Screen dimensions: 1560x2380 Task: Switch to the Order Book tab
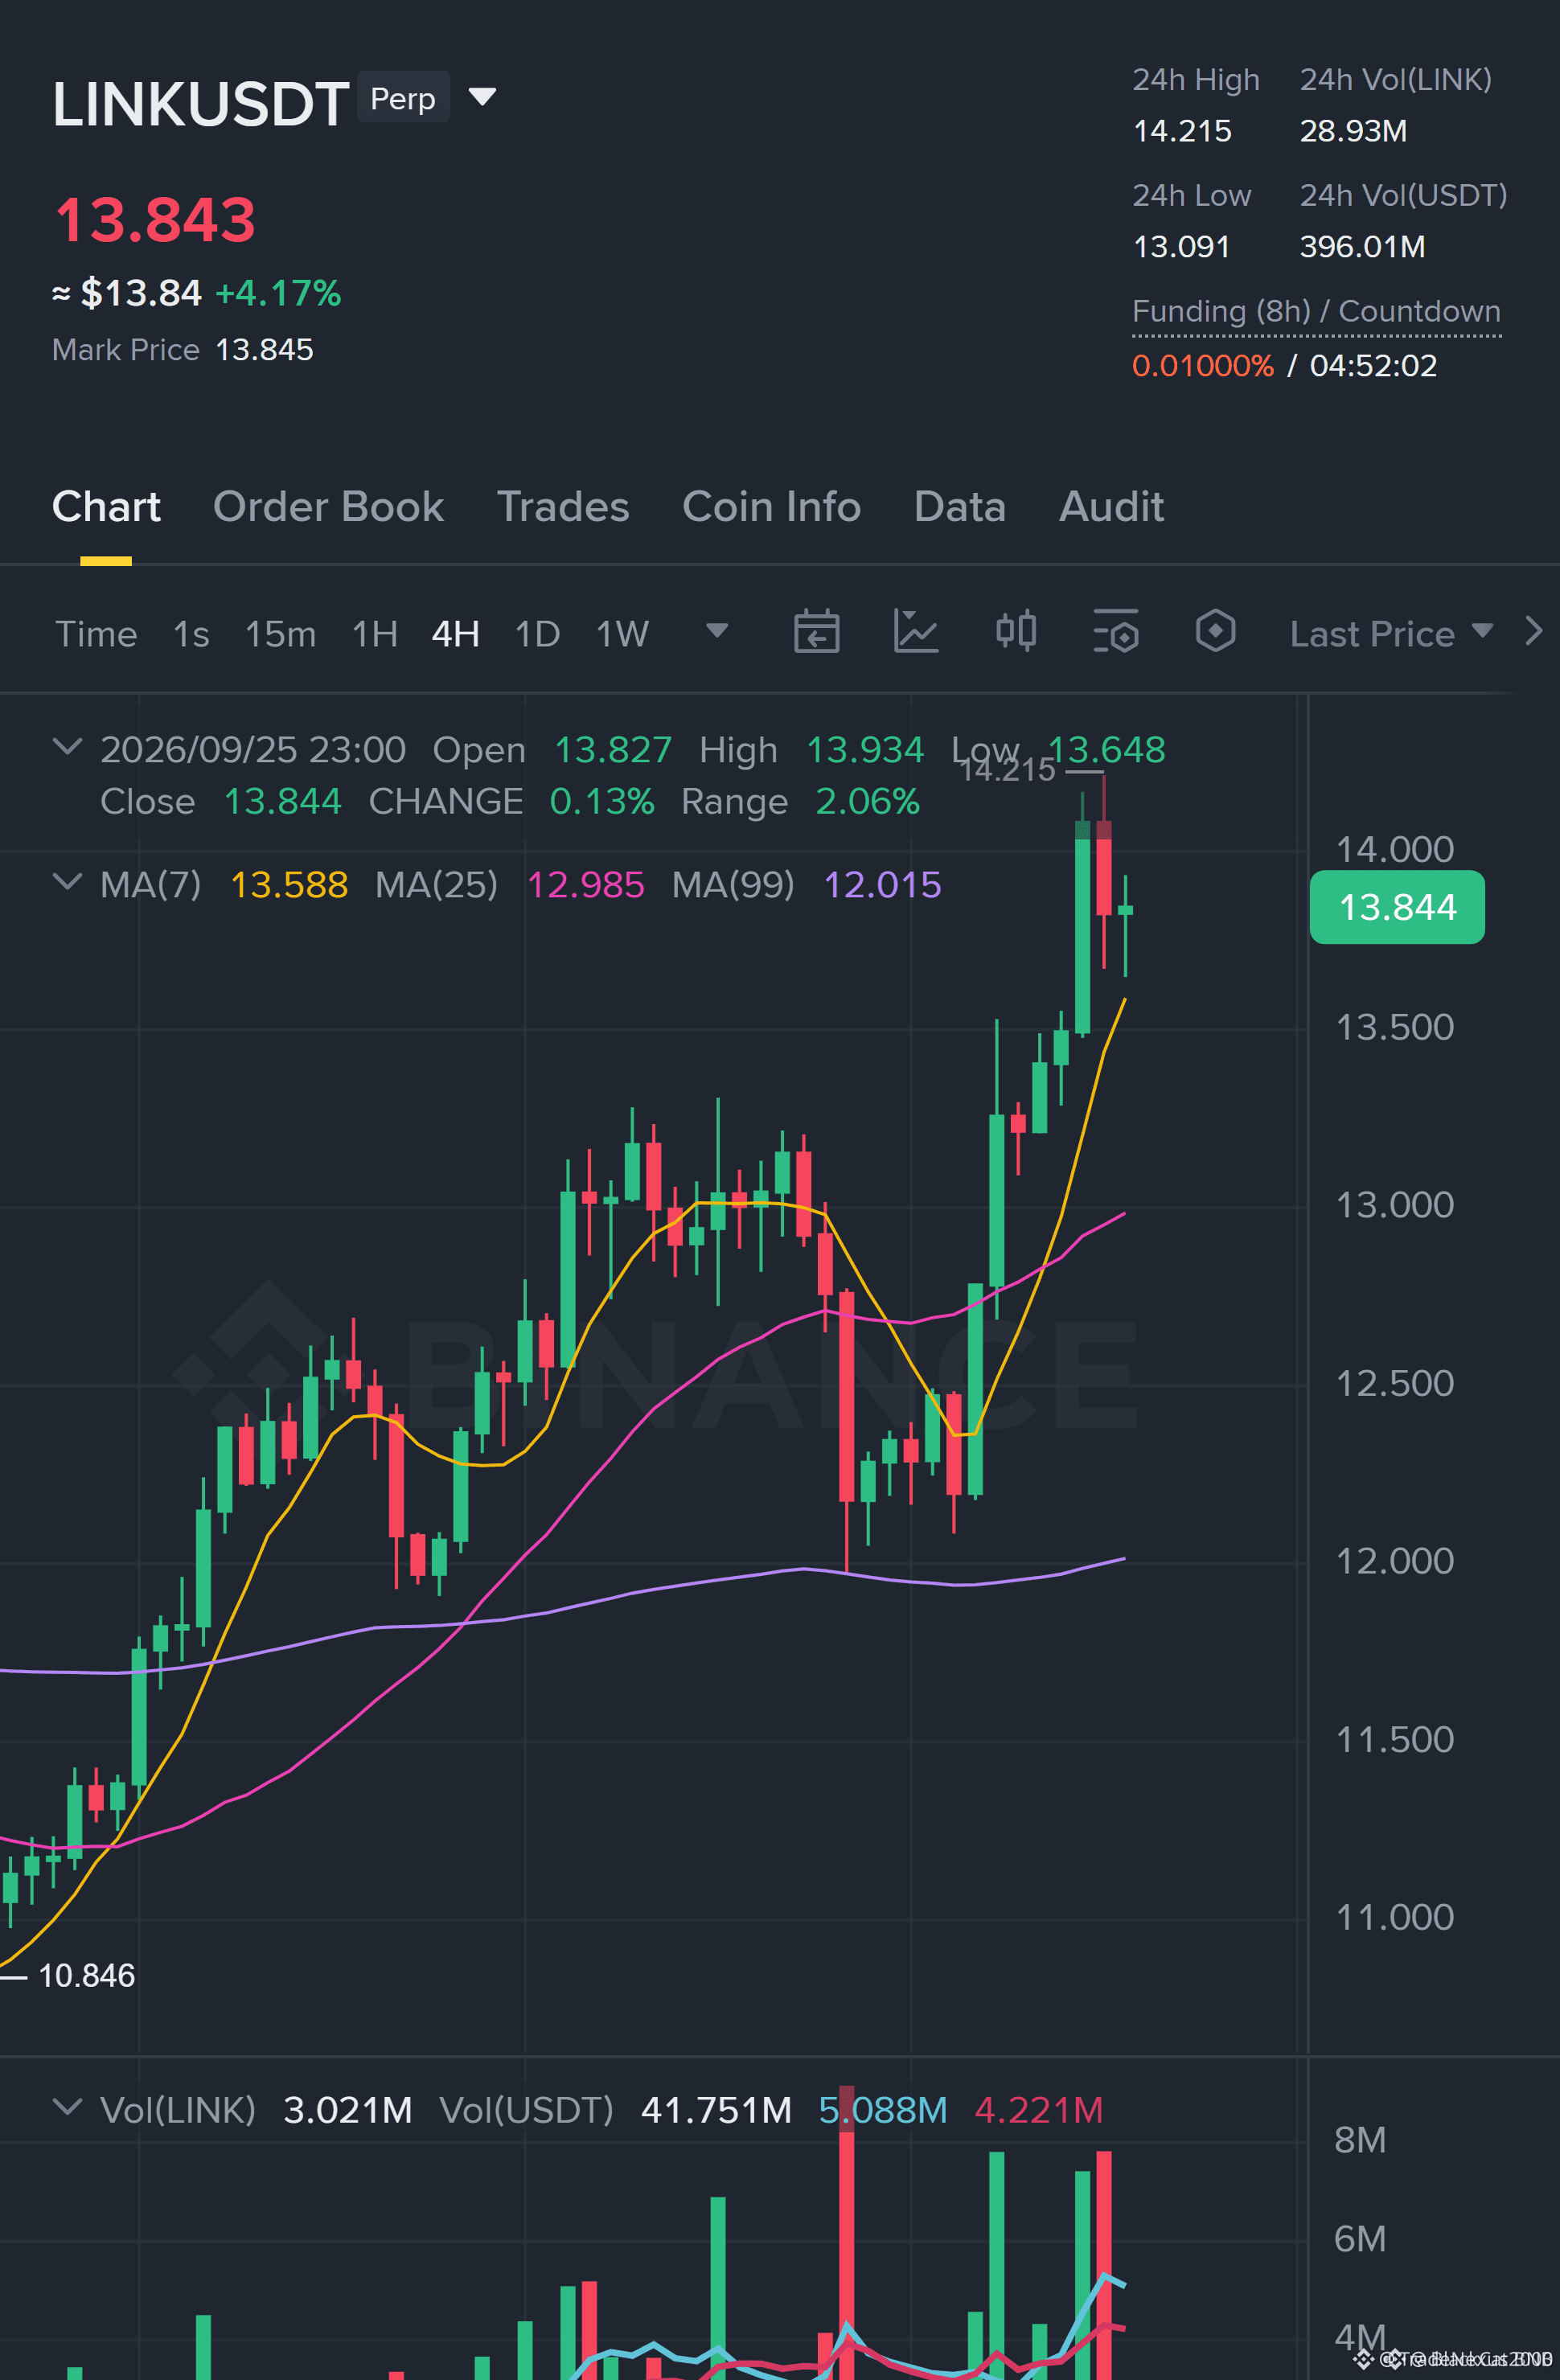coord(328,507)
